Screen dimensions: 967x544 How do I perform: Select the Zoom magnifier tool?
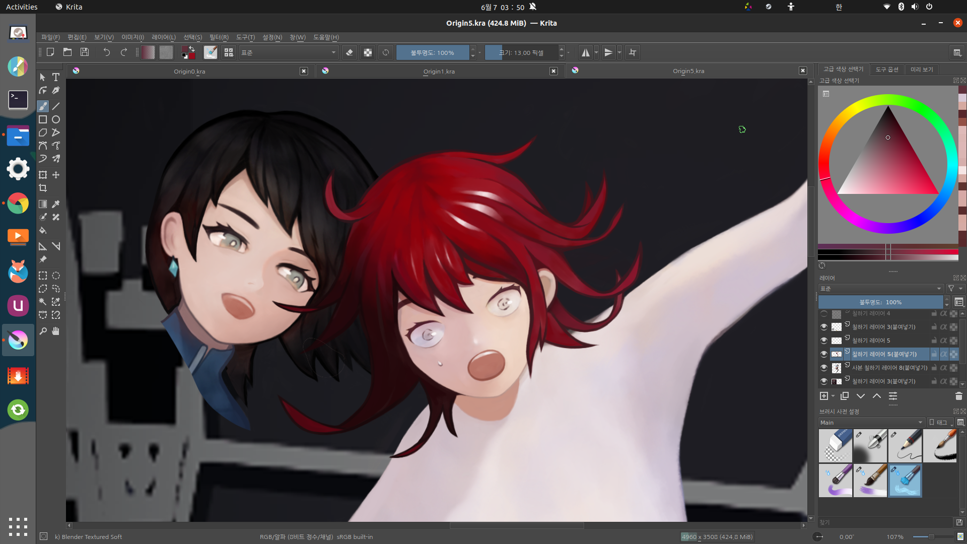pyautogui.click(x=43, y=331)
